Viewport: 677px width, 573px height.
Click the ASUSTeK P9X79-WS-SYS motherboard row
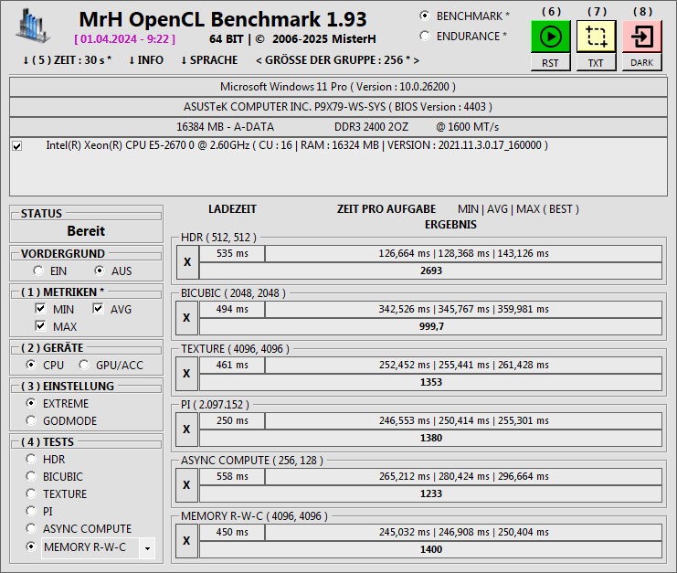click(x=338, y=107)
